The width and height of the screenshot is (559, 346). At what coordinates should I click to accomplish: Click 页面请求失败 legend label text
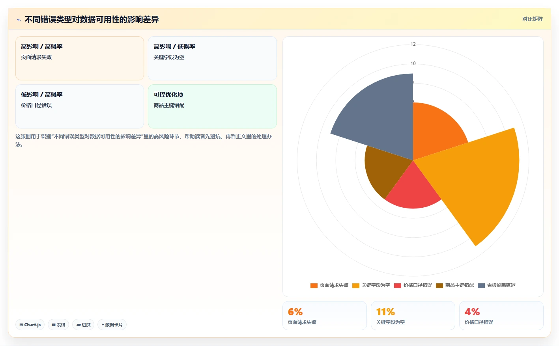tap(334, 285)
